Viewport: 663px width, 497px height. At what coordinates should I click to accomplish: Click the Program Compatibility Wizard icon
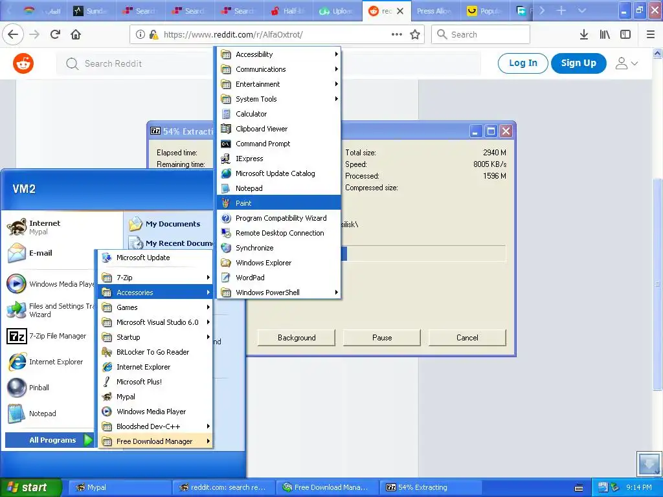(226, 218)
